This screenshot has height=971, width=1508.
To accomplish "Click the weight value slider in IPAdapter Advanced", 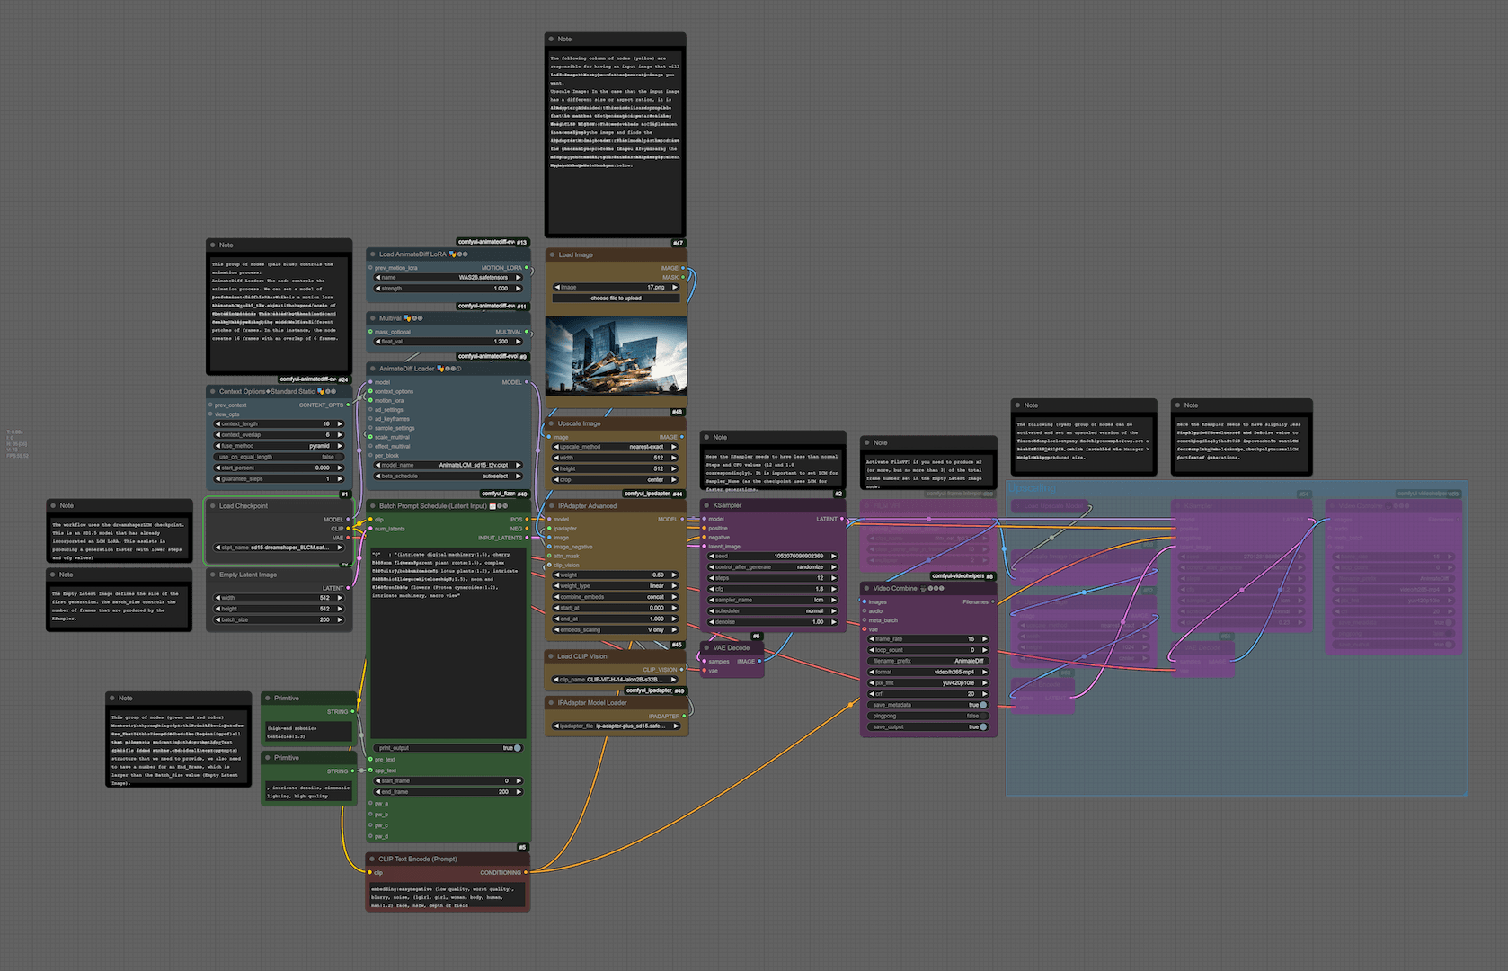I will click(616, 575).
